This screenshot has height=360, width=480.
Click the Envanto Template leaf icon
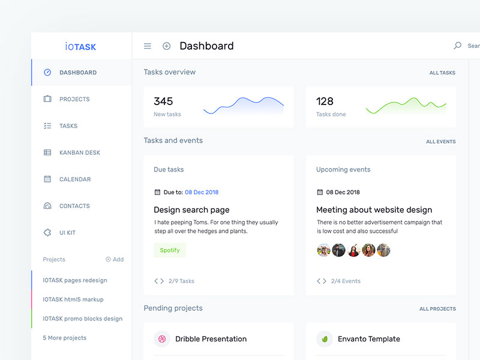click(x=325, y=339)
